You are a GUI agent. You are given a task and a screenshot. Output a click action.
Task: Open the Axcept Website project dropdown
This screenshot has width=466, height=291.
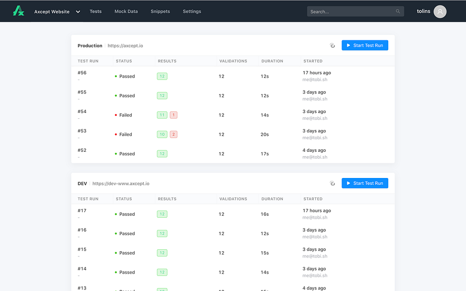(x=57, y=12)
